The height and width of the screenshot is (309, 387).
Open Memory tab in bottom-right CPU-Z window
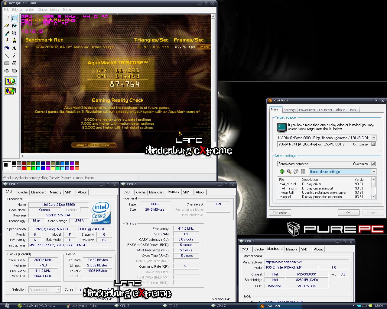[x=292, y=249]
